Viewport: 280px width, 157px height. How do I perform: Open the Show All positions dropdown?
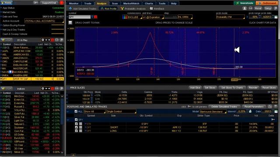click(94, 112)
